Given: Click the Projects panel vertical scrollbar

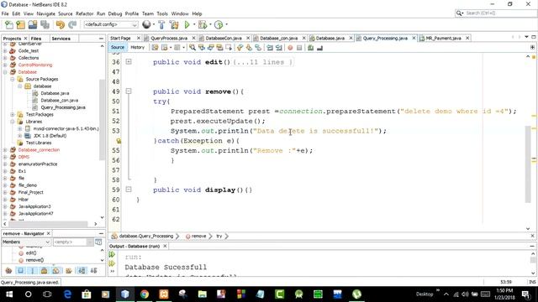Looking at the screenshot, I should (102, 120).
